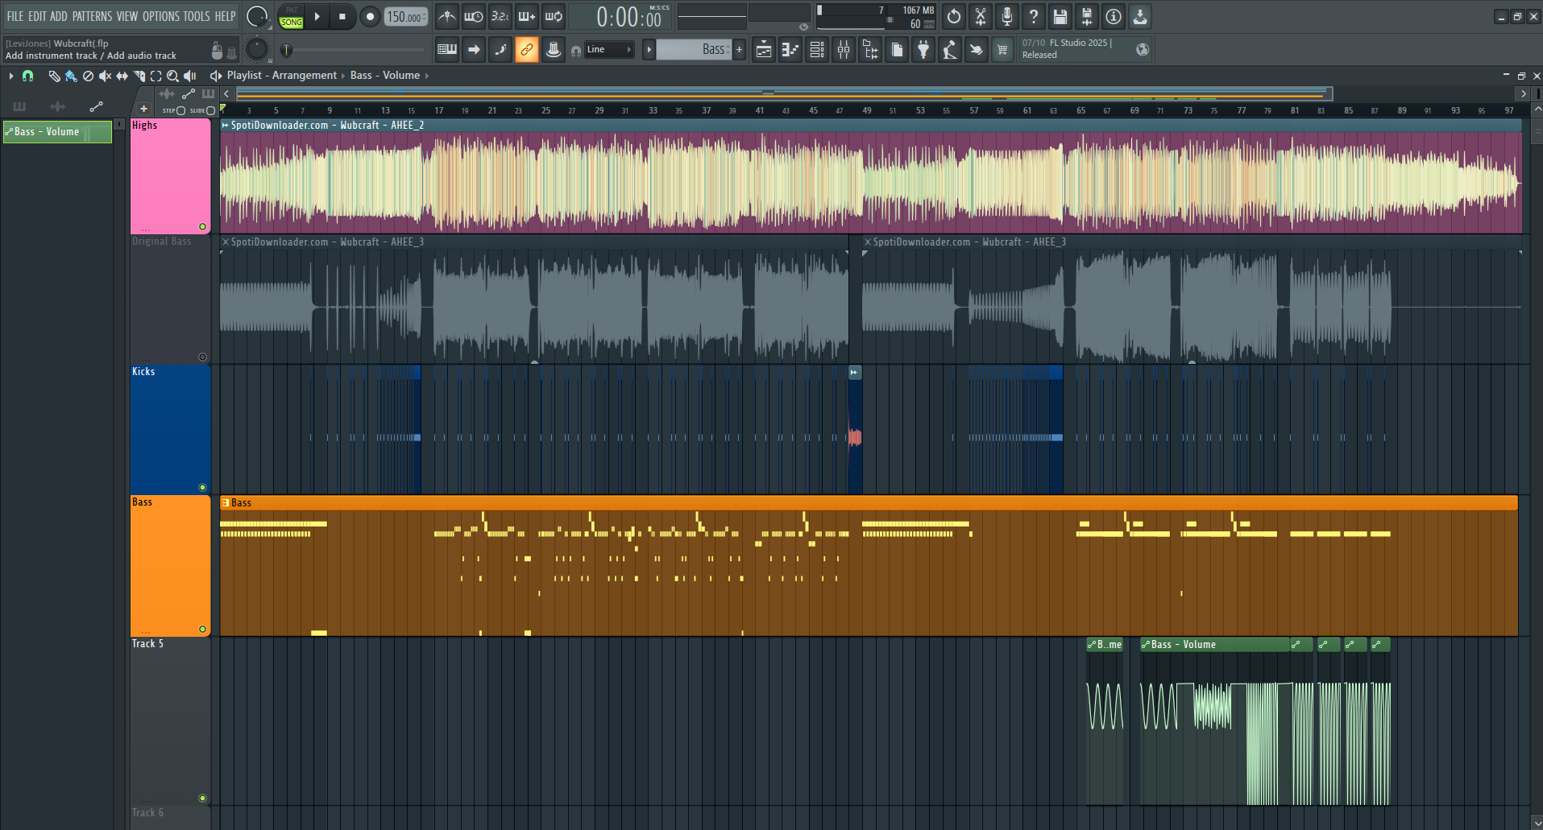1543x830 pixels.
Task: Open the Playlist view icon
Action: click(764, 50)
